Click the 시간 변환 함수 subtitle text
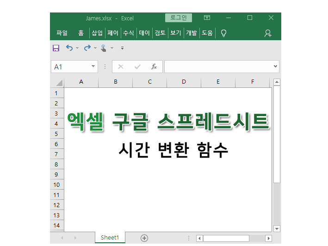 click(x=173, y=150)
